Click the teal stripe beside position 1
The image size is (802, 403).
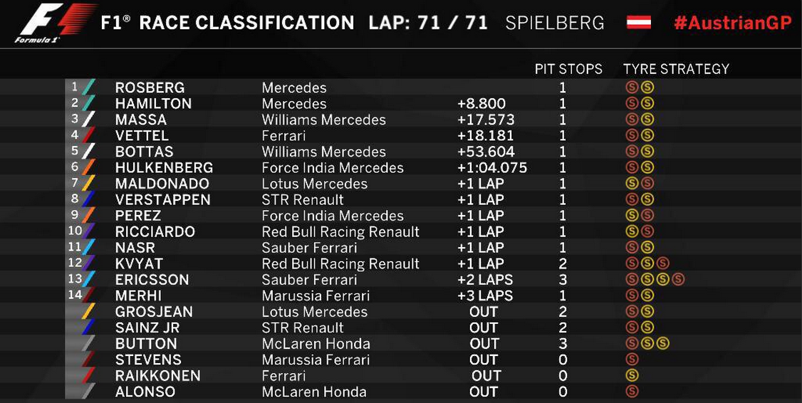point(89,87)
